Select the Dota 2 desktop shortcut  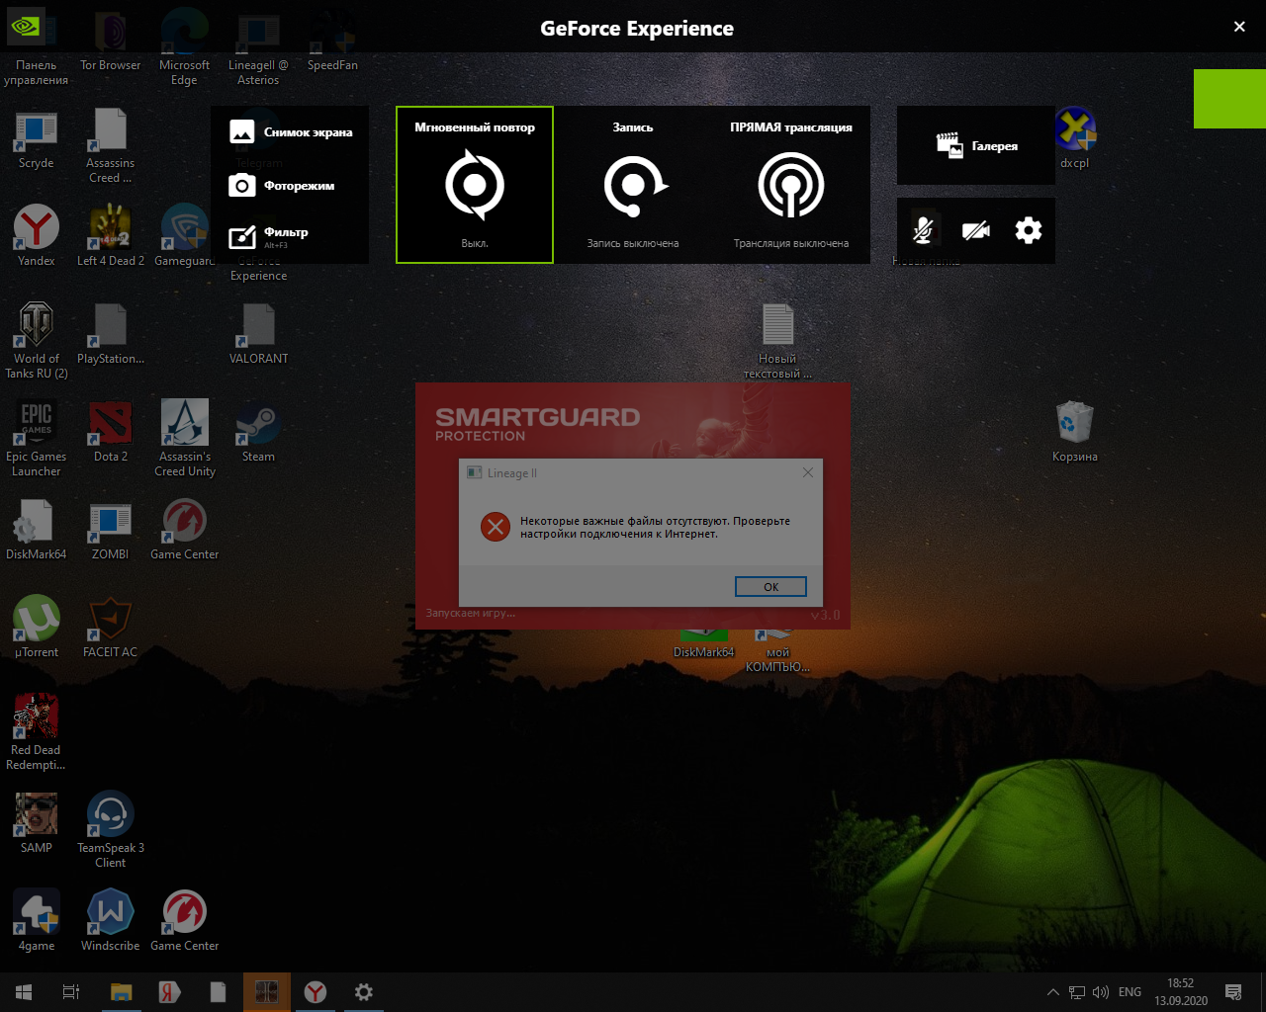click(110, 432)
